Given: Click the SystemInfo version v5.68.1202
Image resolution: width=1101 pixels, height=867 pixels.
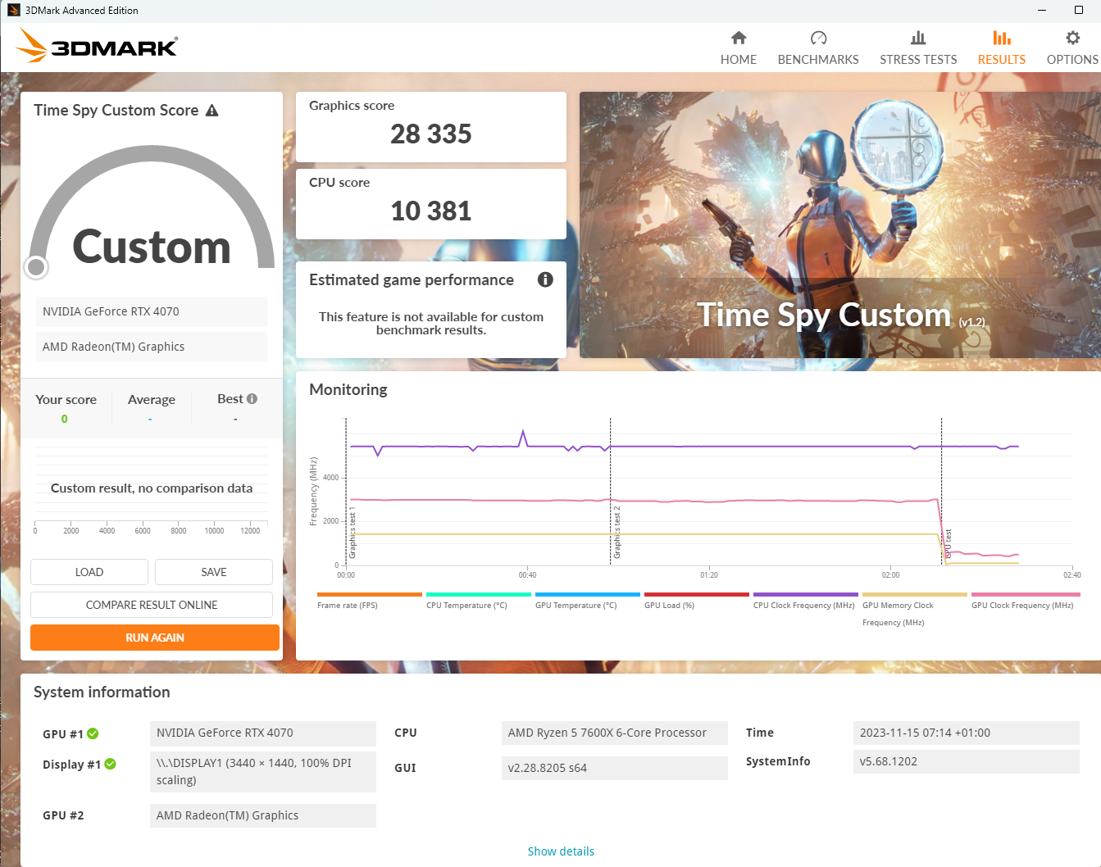Looking at the screenshot, I should coord(967,761).
